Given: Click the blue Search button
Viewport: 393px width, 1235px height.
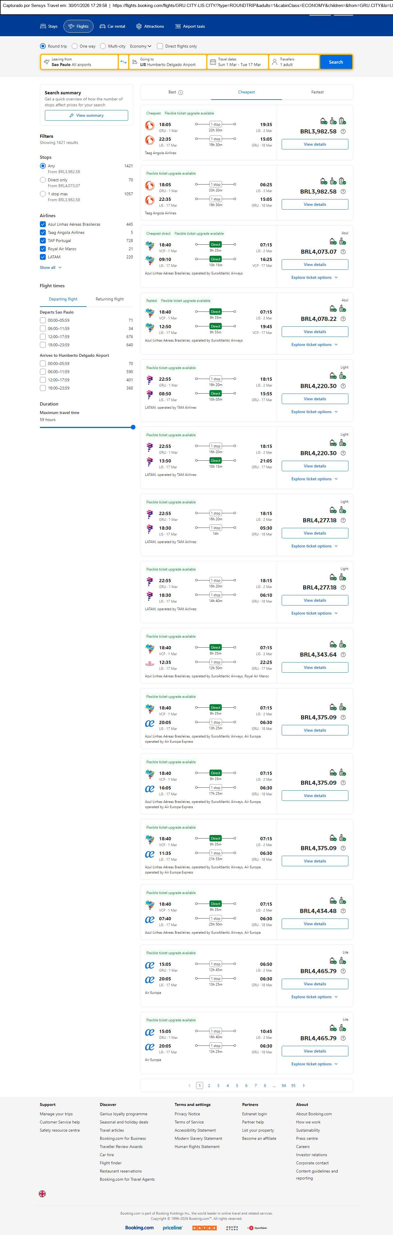Looking at the screenshot, I should (336, 62).
